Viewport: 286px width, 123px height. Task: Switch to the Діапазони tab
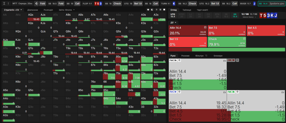click(x=33, y=10)
